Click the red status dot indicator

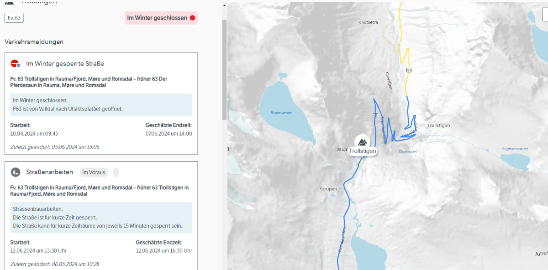(192, 18)
